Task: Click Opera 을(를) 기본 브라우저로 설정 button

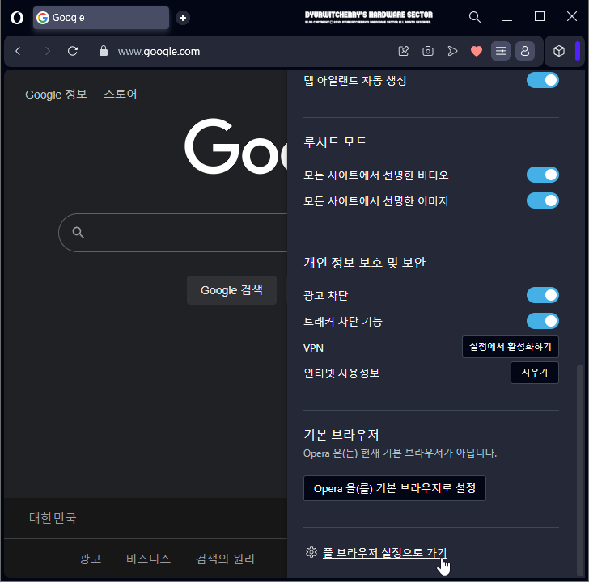Action: [395, 488]
